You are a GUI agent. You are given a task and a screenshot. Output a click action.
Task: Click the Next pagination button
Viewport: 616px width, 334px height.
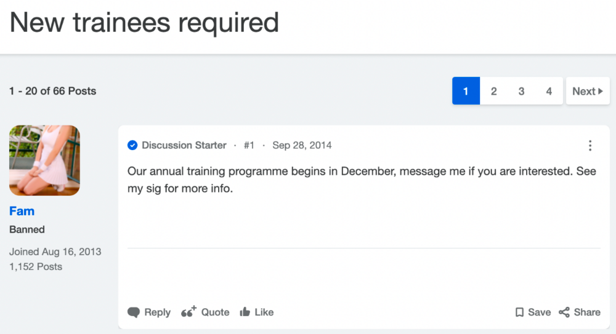pos(588,91)
